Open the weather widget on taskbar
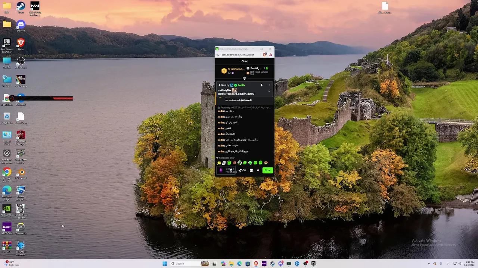 (x=11, y=264)
